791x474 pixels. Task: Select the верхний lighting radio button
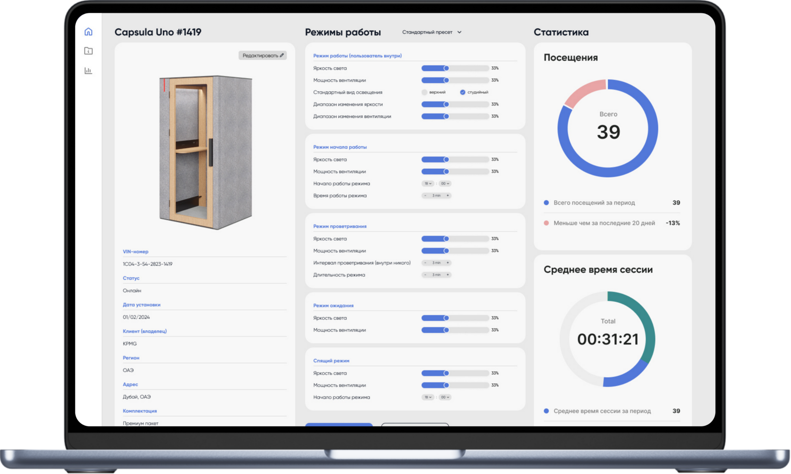(424, 92)
